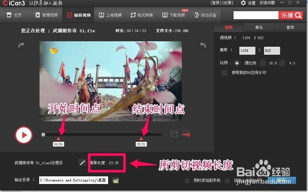
Task: Click the [注册] register link
Action: [228, 3]
